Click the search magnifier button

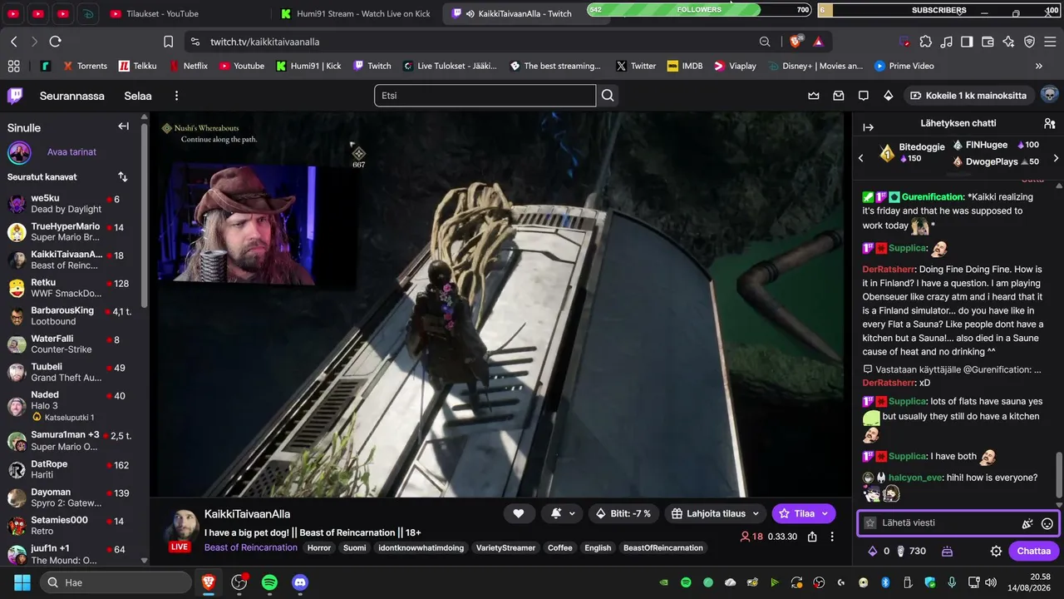click(x=608, y=96)
